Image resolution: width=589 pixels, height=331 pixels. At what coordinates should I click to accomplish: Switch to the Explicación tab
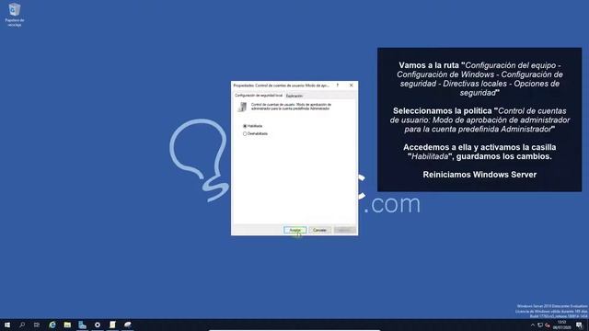[294, 96]
